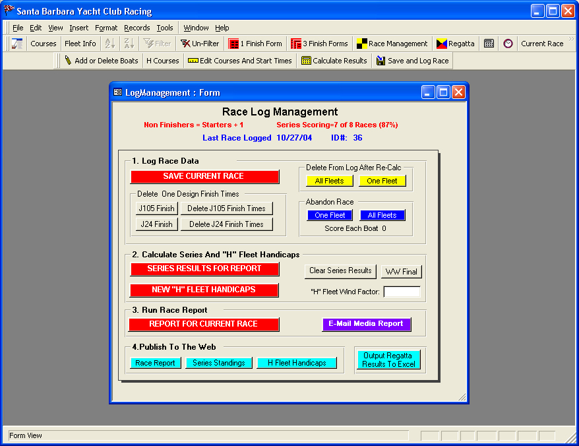Click Fleet Info in the toolbar
The width and height of the screenshot is (579, 446).
coord(80,44)
